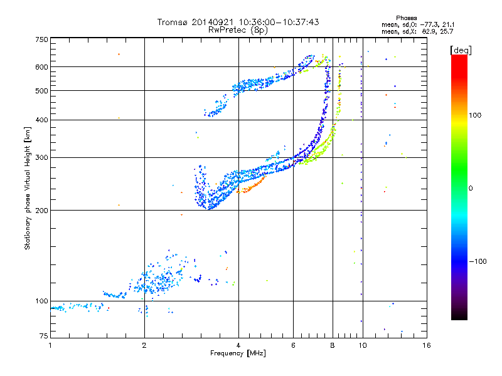Click the plot title 'Tromsø 20140921 10:36:00-10:37:43'
This screenshot has height=376, width=502.
coord(238,22)
